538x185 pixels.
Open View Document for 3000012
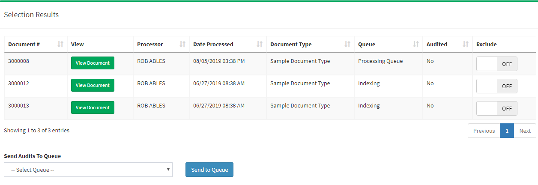93,85
